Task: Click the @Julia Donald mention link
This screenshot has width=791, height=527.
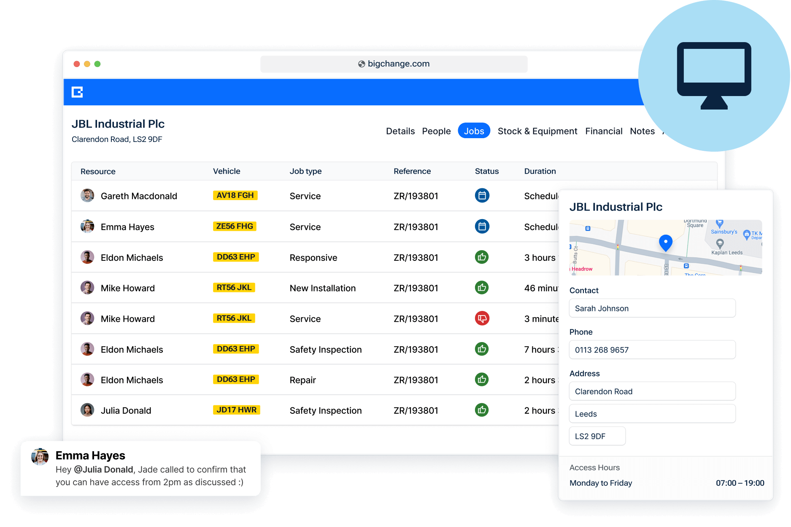Action: [x=104, y=469]
